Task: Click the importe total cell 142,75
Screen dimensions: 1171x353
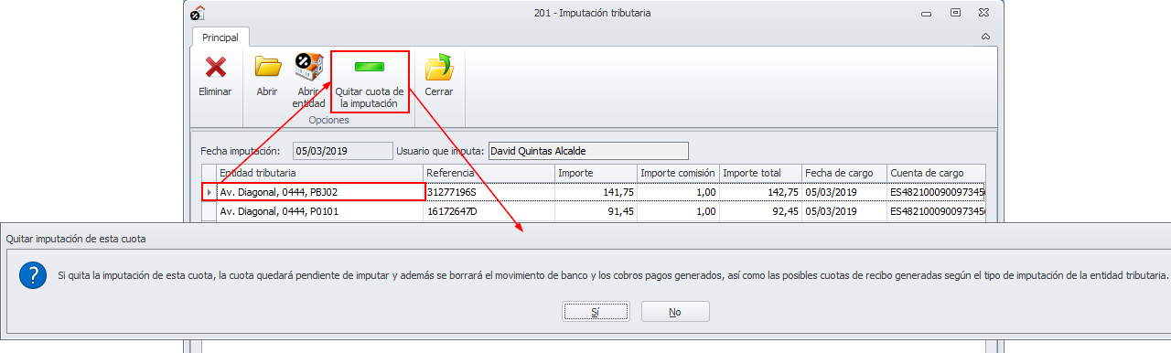Action: [760, 192]
